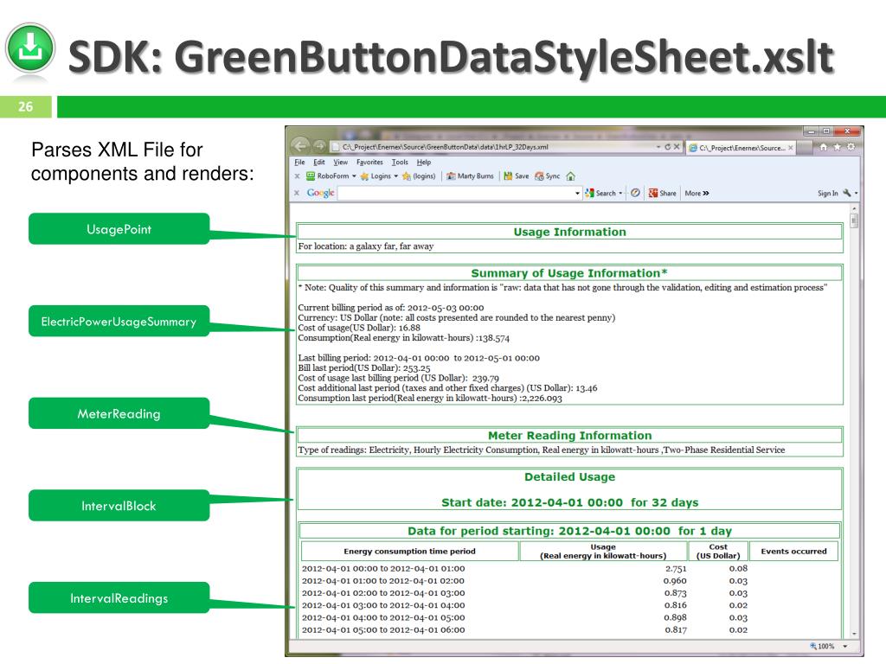Click Sync on the RoboForm toolbar
Screen dimensions: 886x664
548,176
